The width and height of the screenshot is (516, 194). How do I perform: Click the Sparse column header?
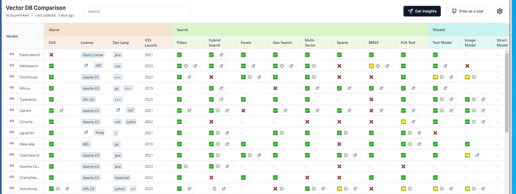[342, 43]
